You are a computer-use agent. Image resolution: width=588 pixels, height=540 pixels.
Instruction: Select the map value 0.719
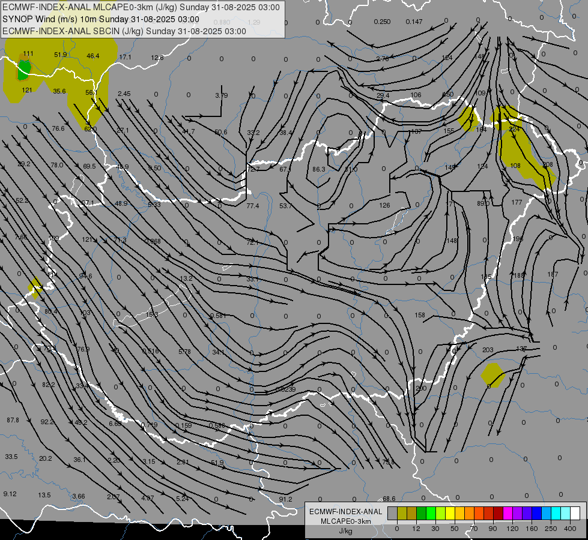point(149,425)
